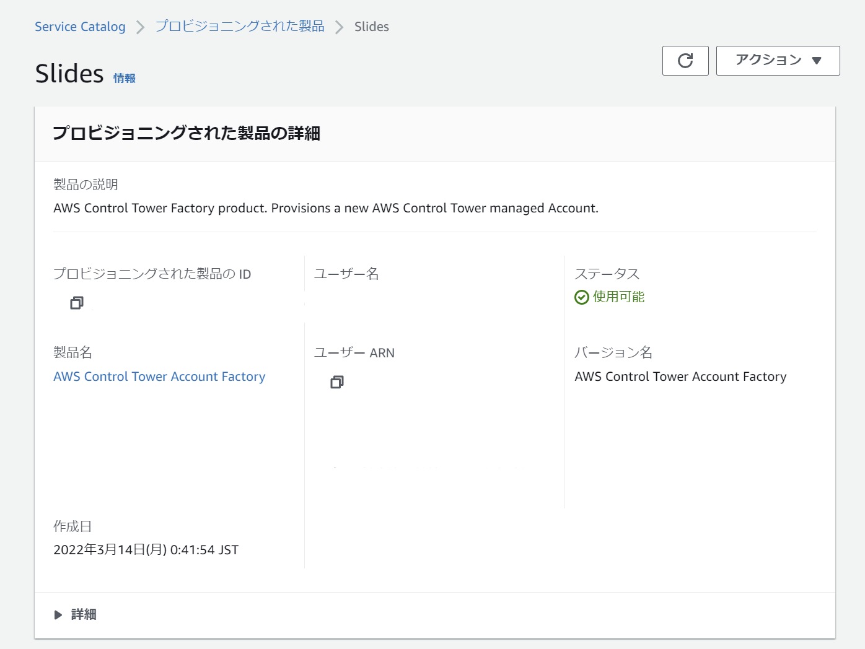Click the 製品の説明 label
The image size is (865, 649).
point(86,185)
